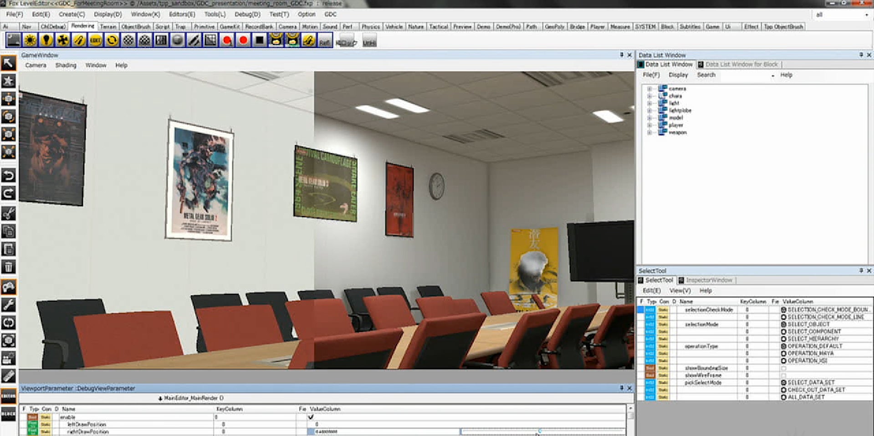Viewport: 874px width, 436px height.
Task: Switch to the InspectorWindow tab
Action: point(709,280)
